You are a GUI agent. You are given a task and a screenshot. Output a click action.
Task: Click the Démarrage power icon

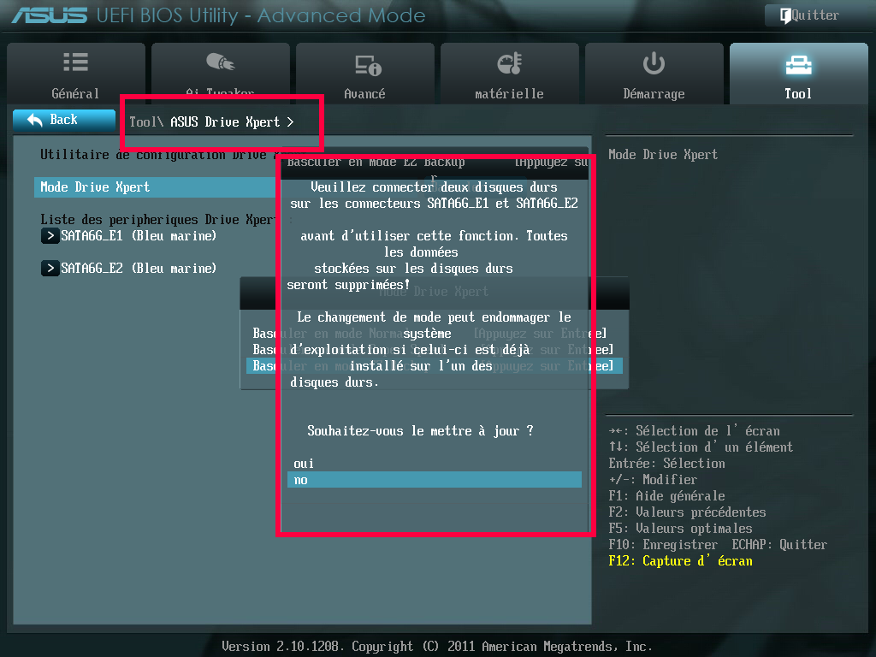tap(654, 63)
